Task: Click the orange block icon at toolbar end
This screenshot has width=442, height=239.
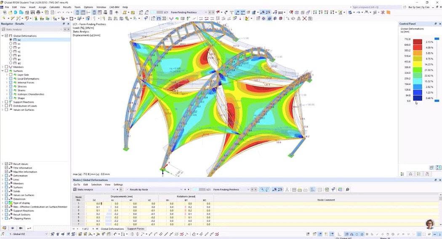Action: [x=389, y=12]
